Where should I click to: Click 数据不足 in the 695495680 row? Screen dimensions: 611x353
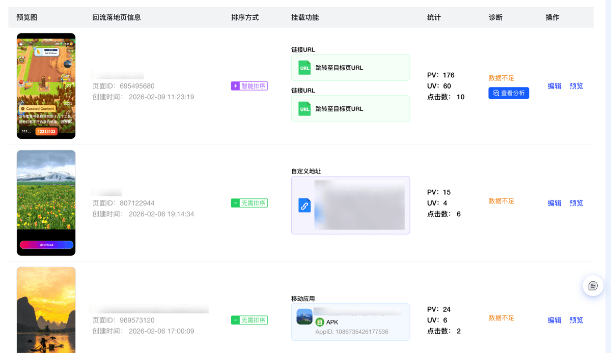[502, 78]
